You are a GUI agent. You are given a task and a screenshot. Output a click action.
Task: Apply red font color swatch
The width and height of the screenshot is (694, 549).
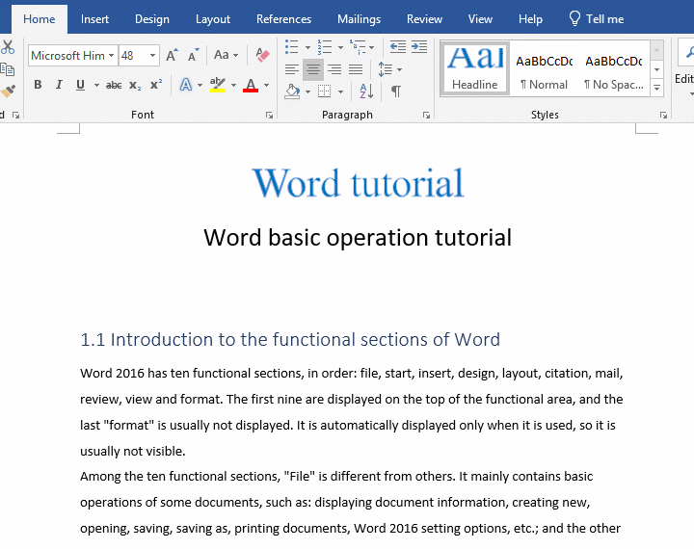click(x=251, y=86)
